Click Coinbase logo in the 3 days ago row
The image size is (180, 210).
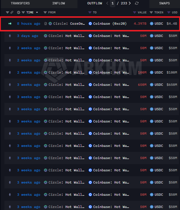point(90,36)
